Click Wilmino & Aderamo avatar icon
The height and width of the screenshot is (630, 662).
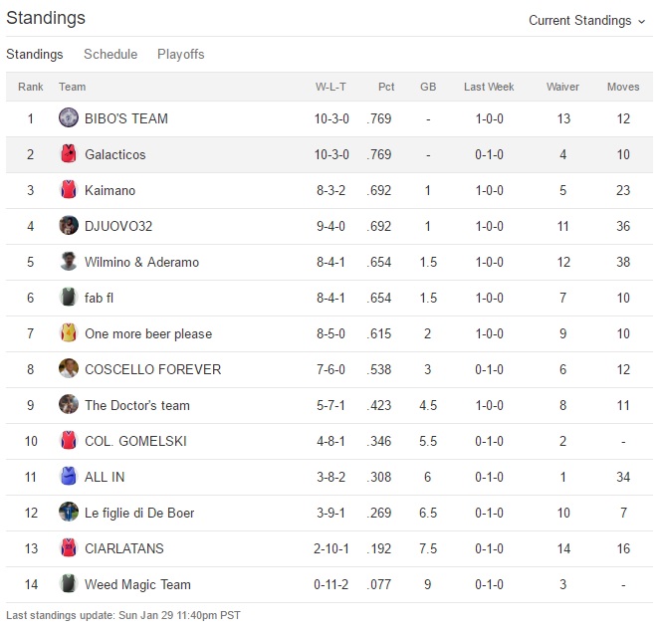coord(68,262)
